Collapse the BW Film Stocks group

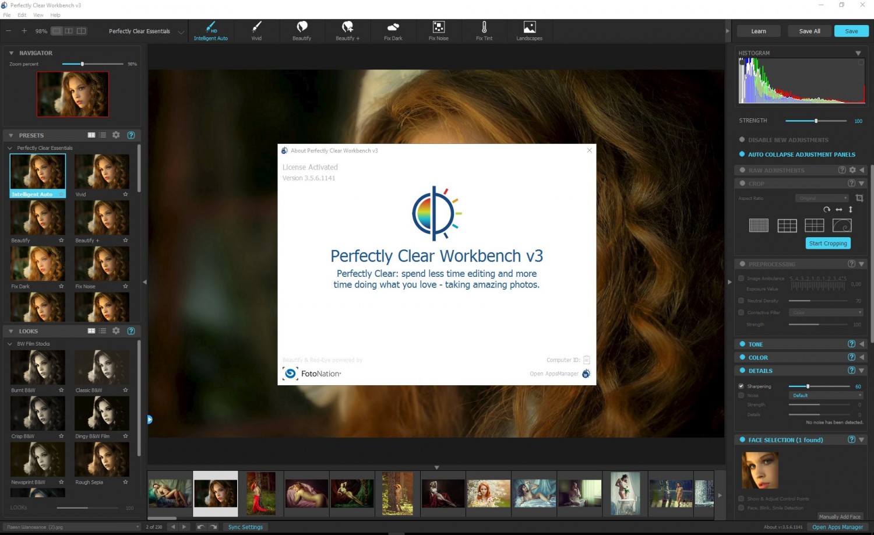point(10,344)
